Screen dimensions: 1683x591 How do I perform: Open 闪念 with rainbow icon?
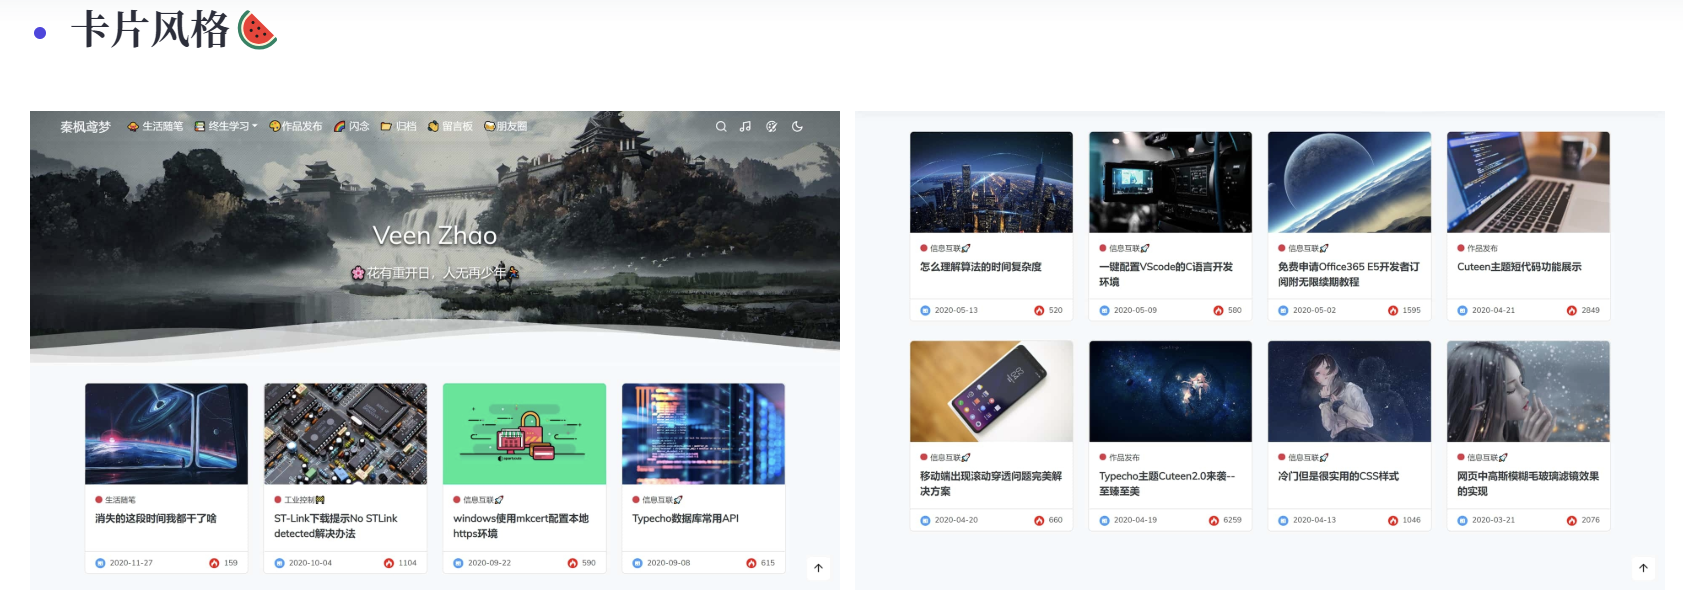click(352, 127)
